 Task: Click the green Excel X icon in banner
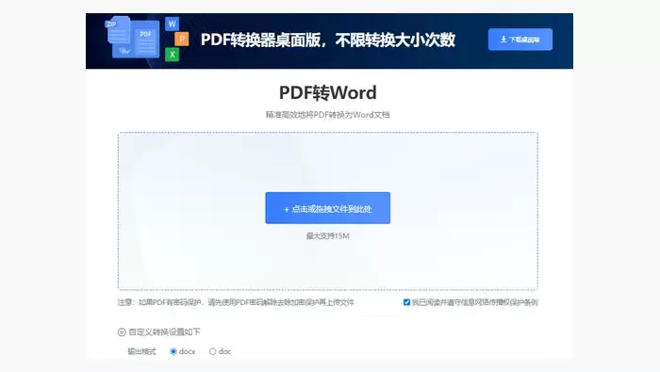(172, 55)
